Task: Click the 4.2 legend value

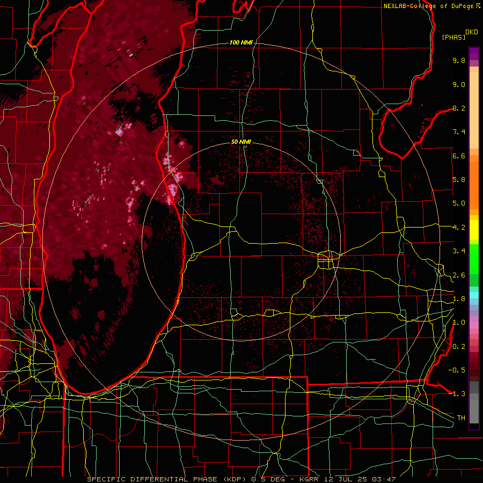Action: click(459, 228)
